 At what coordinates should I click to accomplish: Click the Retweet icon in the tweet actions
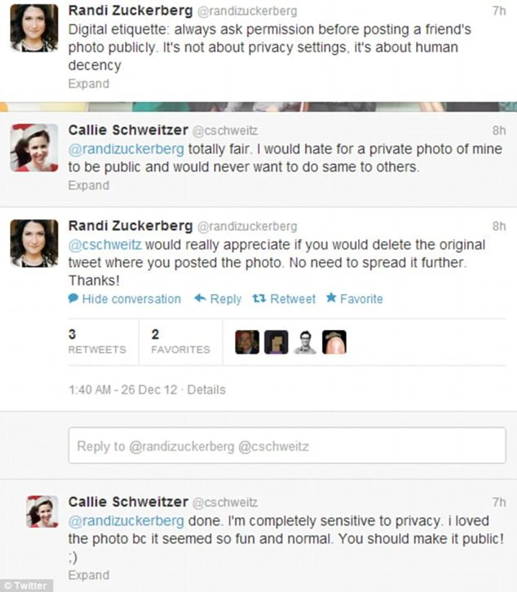(x=258, y=298)
